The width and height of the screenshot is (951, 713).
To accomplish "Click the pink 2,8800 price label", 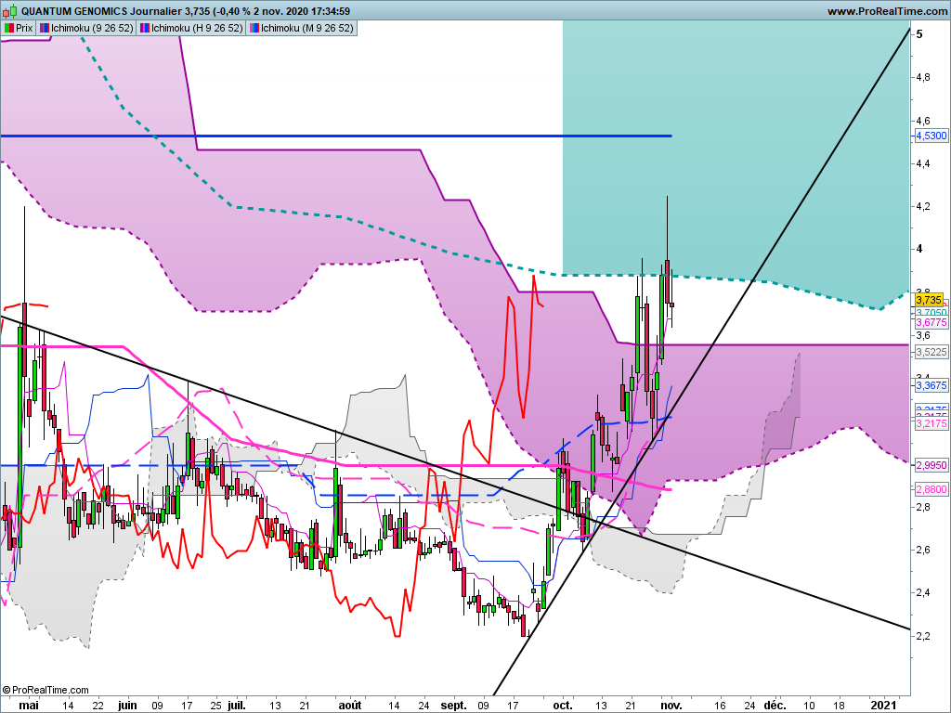I will (931, 489).
